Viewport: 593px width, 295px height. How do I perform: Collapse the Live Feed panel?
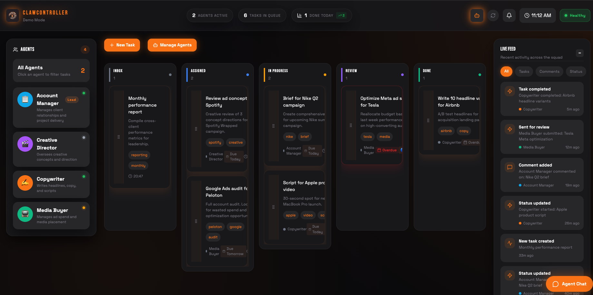(579, 53)
